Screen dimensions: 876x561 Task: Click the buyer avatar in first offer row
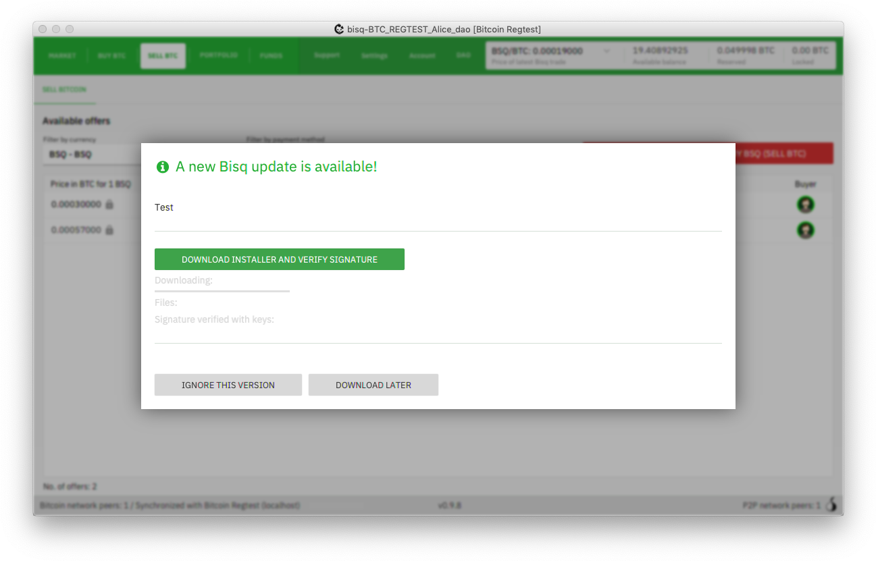[x=805, y=205]
